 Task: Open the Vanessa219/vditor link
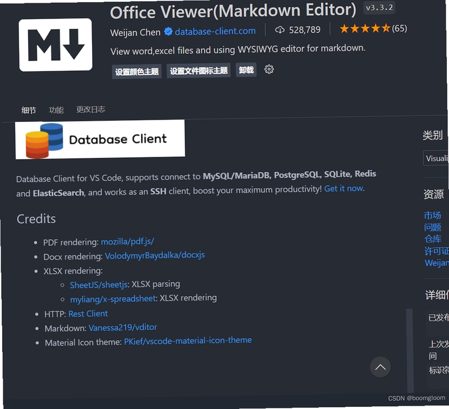click(x=122, y=328)
